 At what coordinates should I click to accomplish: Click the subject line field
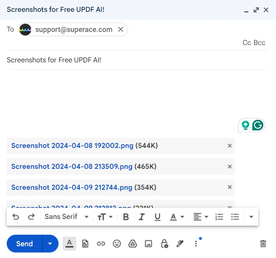point(137,60)
